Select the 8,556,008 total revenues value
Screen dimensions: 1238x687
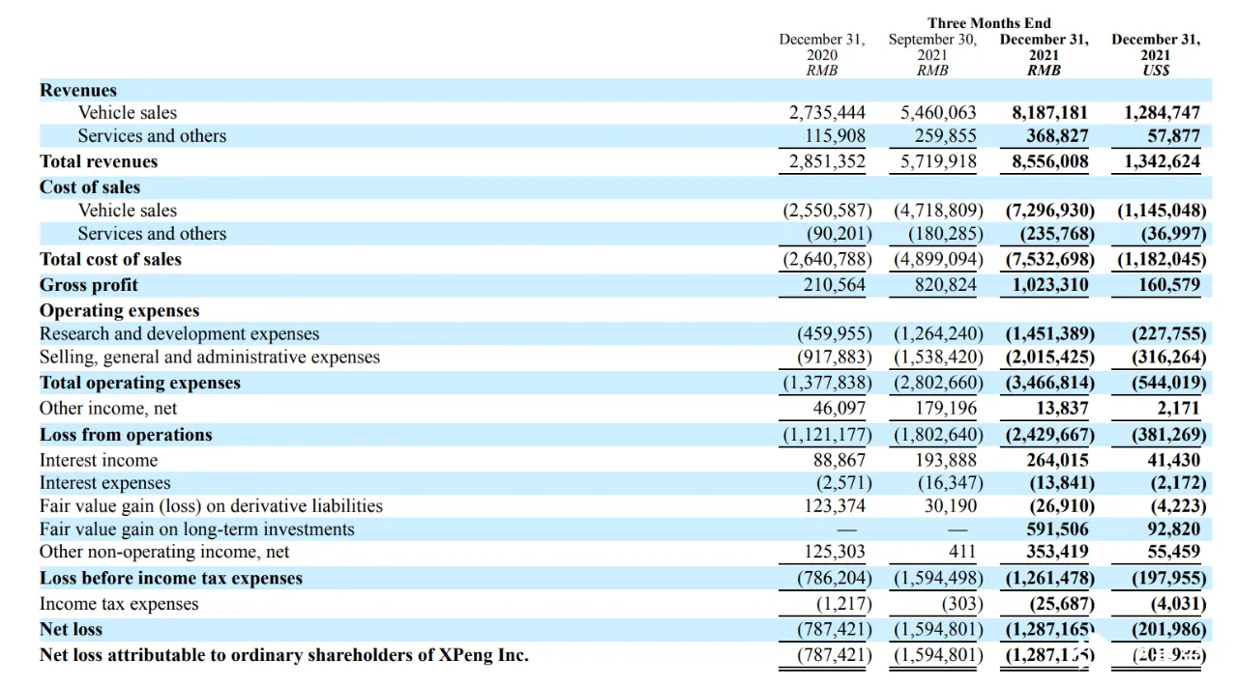pyautogui.click(x=1049, y=162)
